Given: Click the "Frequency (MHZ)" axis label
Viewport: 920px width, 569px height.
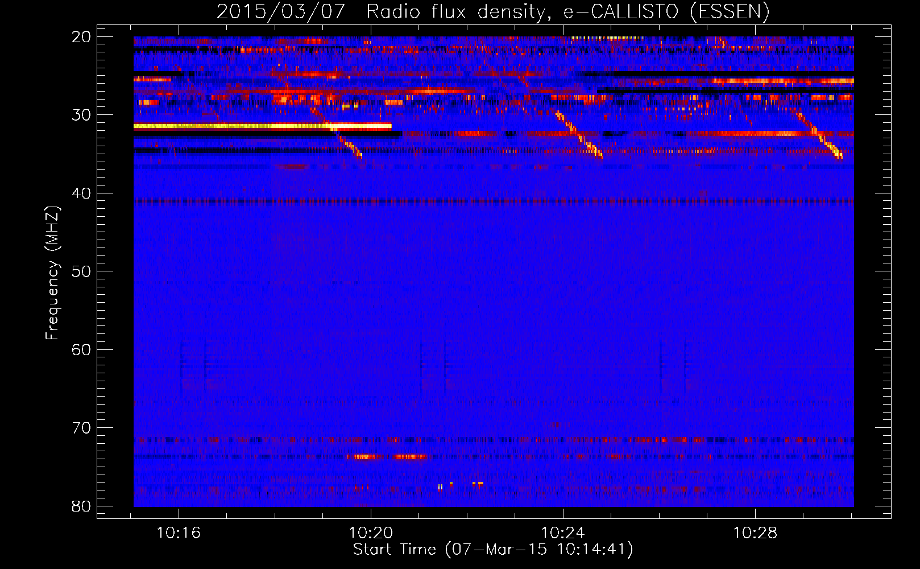Looking at the screenshot, I should [x=52, y=273].
